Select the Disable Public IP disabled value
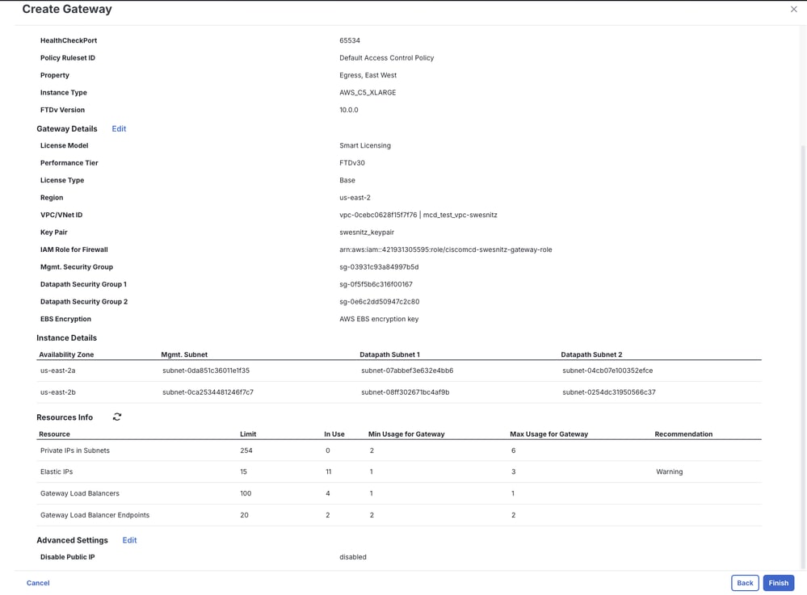Screen dimensions: 807x595 click(x=353, y=557)
